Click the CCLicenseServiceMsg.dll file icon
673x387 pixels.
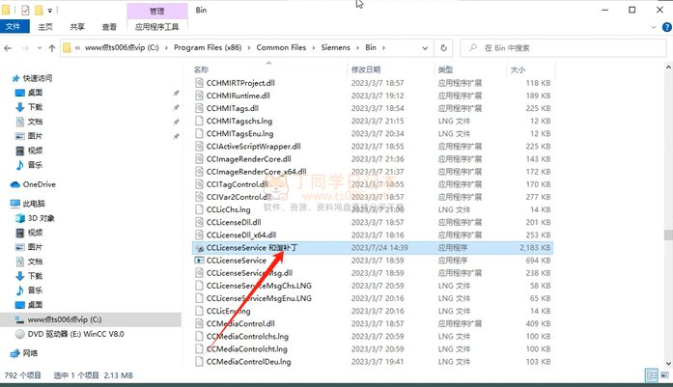tap(199, 273)
